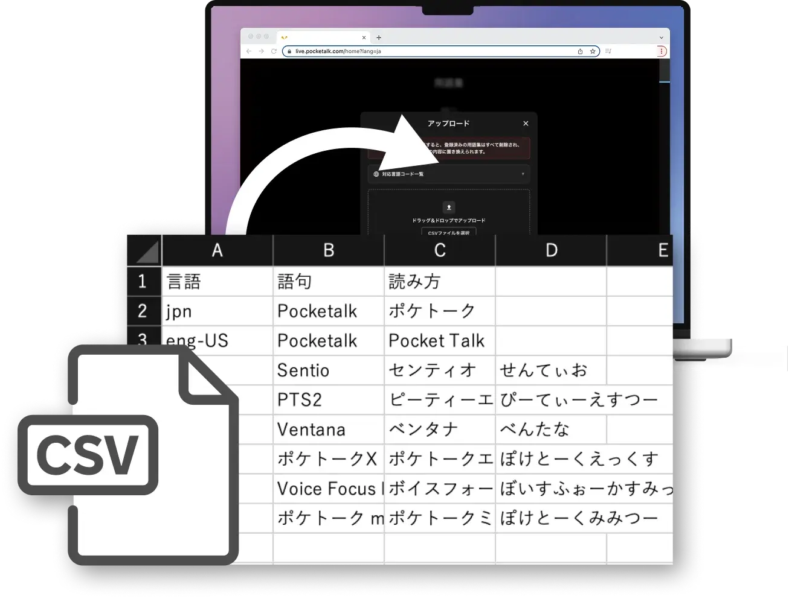The height and width of the screenshot is (599, 789).
Task: Click the cell containing ポケトーク
Action: (x=440, y=311)
